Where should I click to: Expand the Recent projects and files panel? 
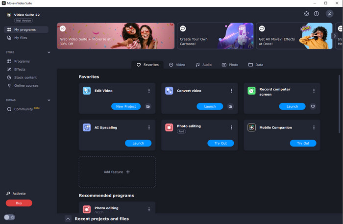(68, 219)
